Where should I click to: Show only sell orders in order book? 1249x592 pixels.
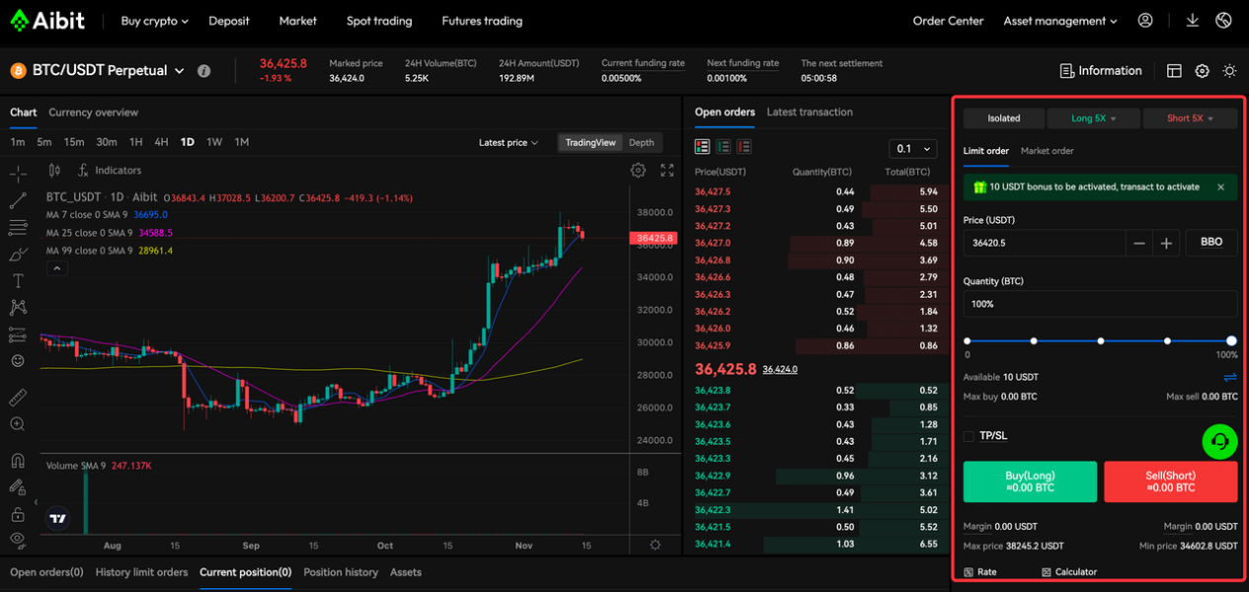(743, 147)
